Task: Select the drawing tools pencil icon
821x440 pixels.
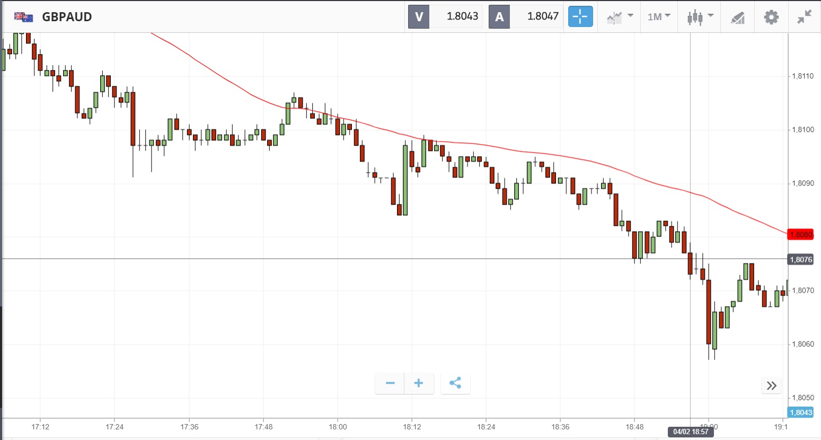Action: tap(737, 17)
